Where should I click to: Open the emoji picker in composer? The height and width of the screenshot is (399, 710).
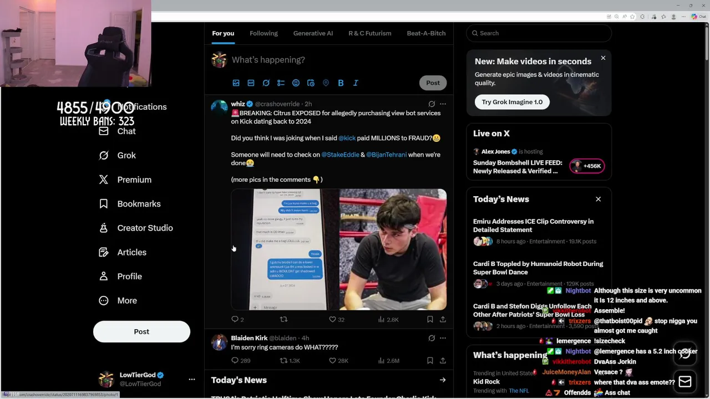point(296,83)
